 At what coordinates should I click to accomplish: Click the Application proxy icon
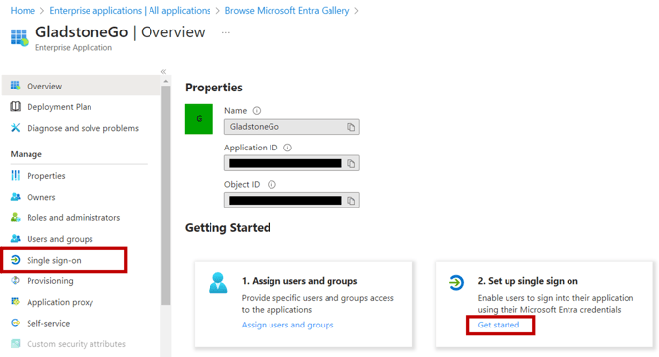point(15,302)
